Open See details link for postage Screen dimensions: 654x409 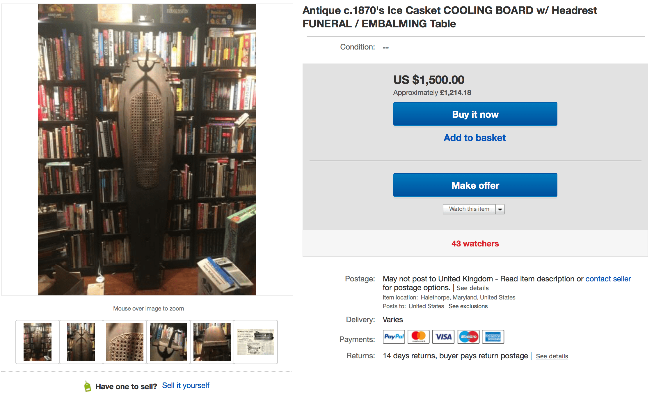[472, 288]
